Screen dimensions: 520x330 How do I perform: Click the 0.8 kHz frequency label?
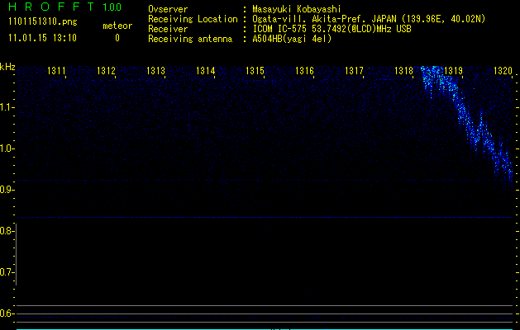click(x=6, y=231)
